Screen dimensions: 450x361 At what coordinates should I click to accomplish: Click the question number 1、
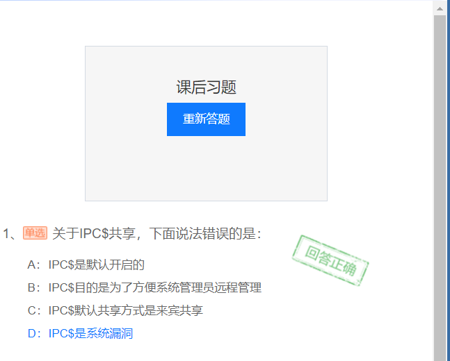tap(10, 233)
